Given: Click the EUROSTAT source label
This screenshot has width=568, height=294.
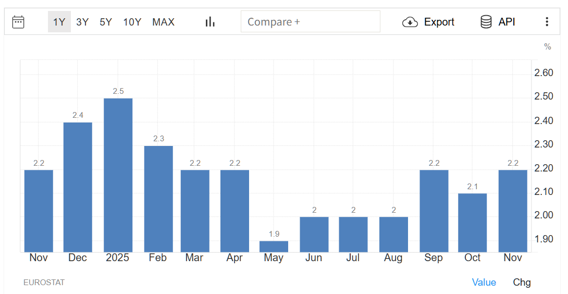Looking at the screenshot, I should (44, 283).
